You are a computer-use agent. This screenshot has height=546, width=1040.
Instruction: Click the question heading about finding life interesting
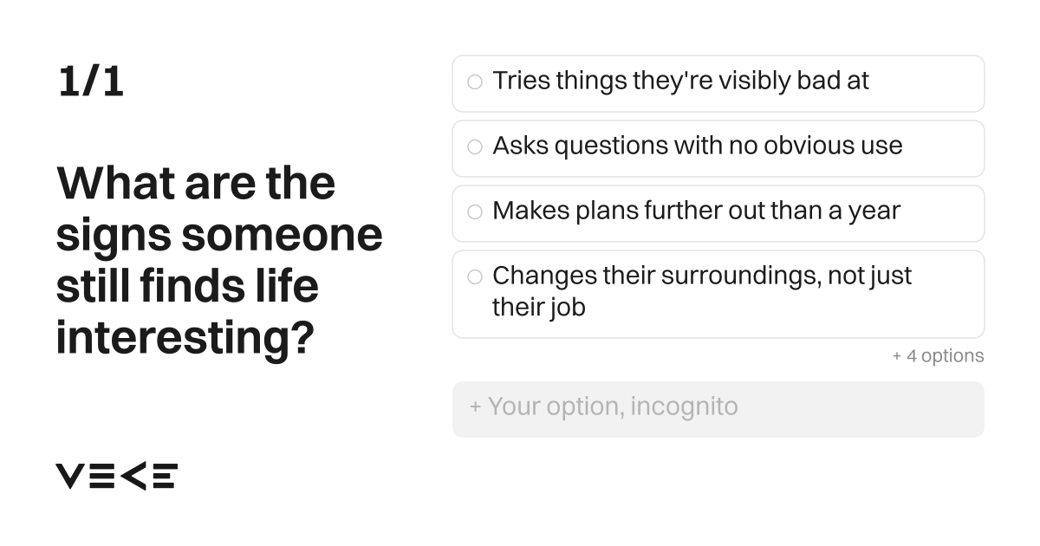(x=219, y=261)
